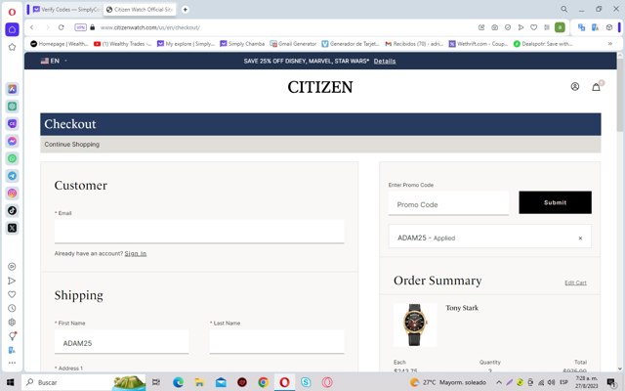Focus the Email input field
625x391 pixels.
(199, 231)
